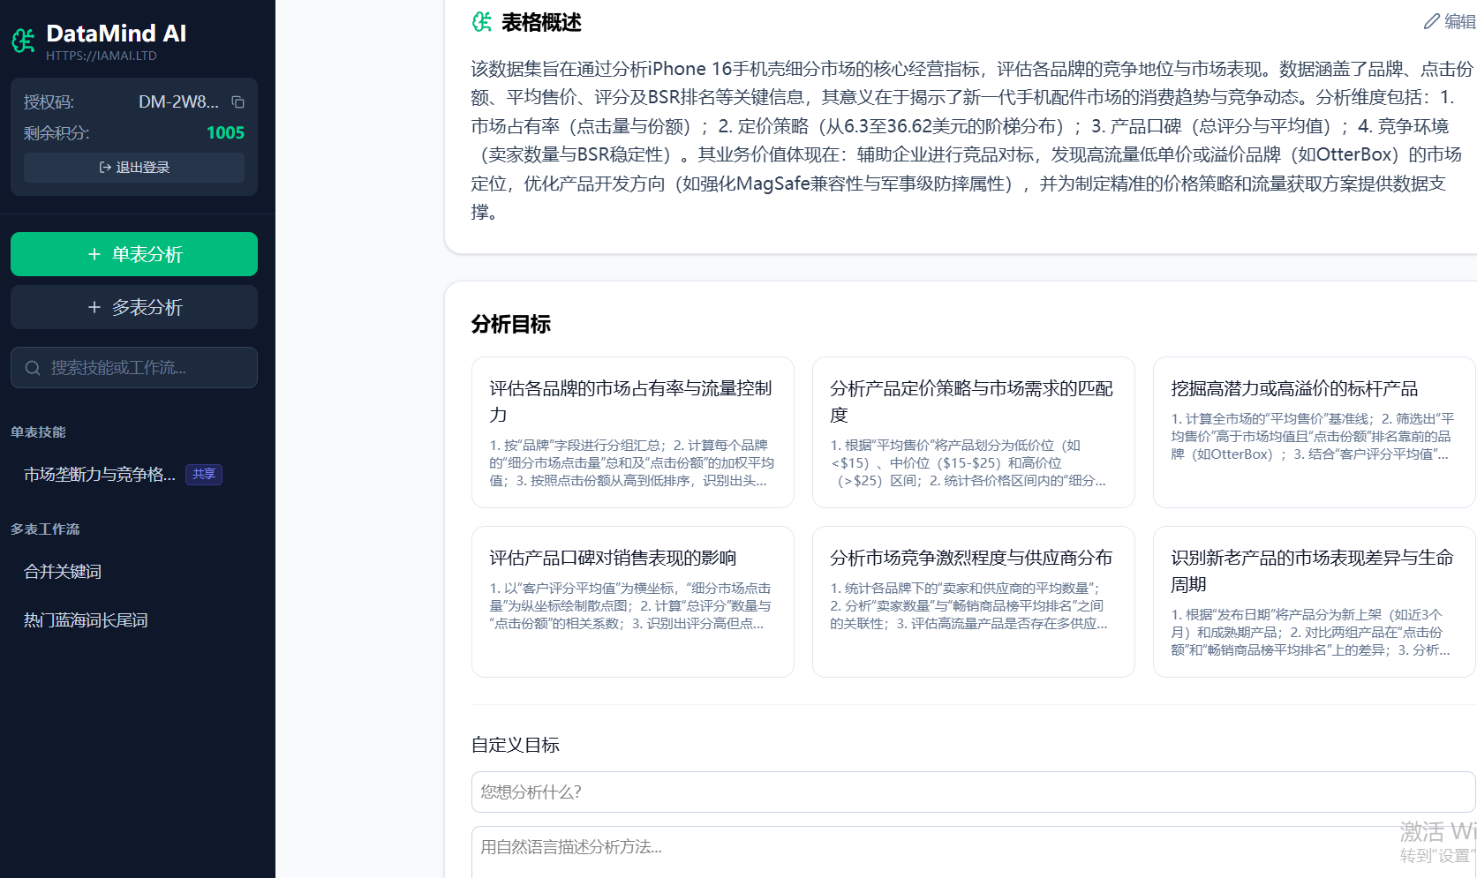Screen dimensions: 1477x878
Task: Click the 表格概述 section header icon
Action: tap(482, 22)
